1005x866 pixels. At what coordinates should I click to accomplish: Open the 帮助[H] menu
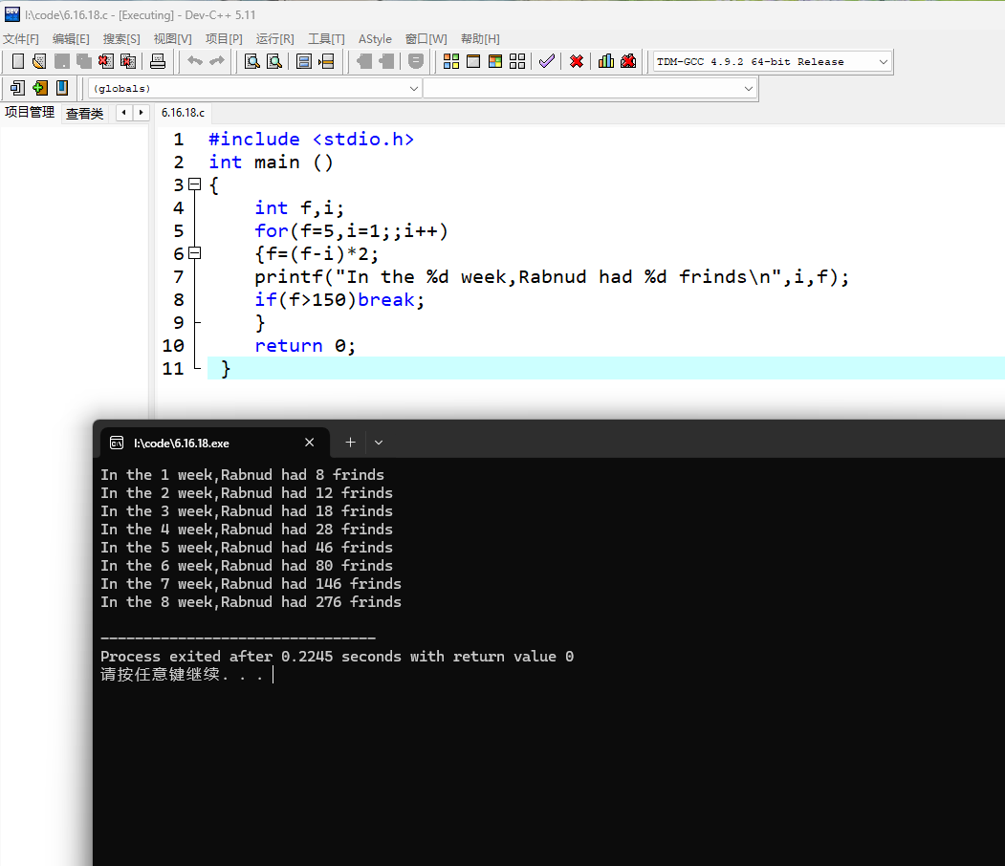point(480,39)
